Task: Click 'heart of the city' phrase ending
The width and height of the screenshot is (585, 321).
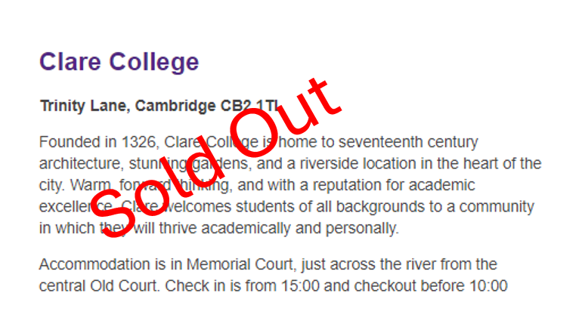Action: 502,164
